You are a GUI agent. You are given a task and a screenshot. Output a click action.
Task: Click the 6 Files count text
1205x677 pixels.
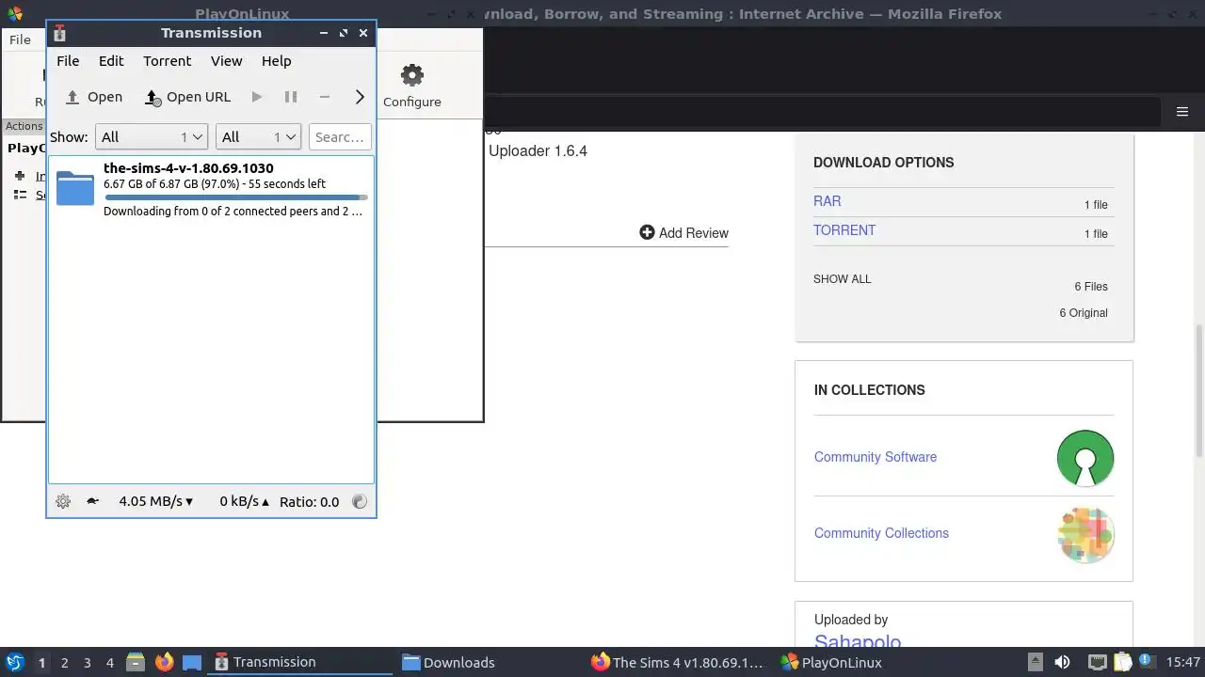1091,287
